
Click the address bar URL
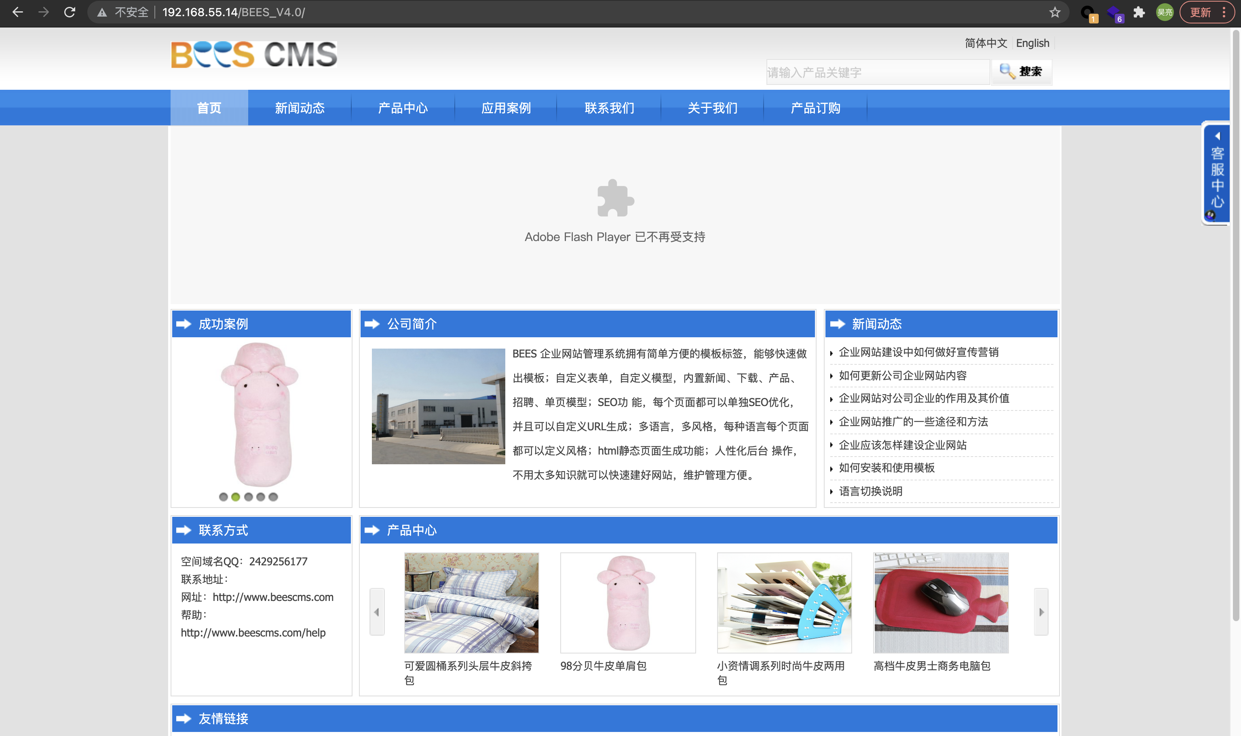[x=233, y=13]
